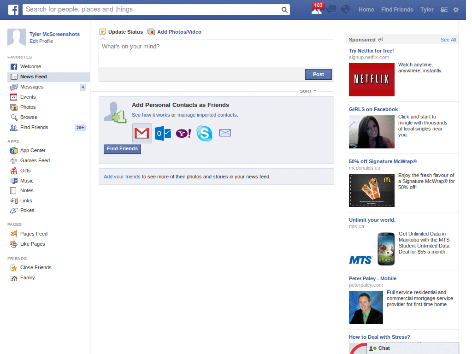
Task: Click the Messages count badge 4
Action: pos(83,87)
